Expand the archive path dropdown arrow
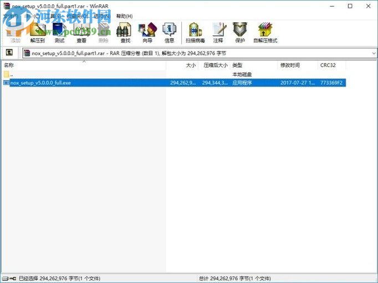378x283 pixels. coord(374,53)
